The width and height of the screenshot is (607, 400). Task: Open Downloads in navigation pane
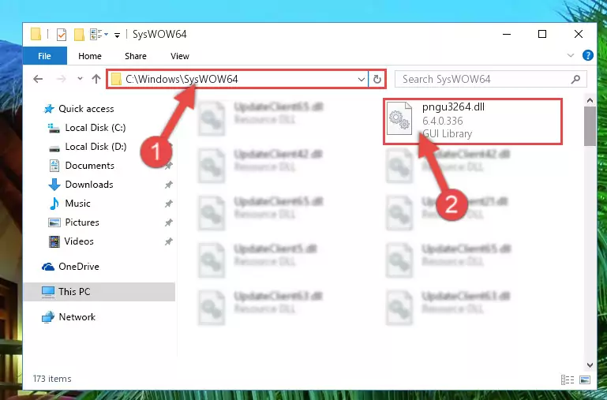[x=81, y=185]
